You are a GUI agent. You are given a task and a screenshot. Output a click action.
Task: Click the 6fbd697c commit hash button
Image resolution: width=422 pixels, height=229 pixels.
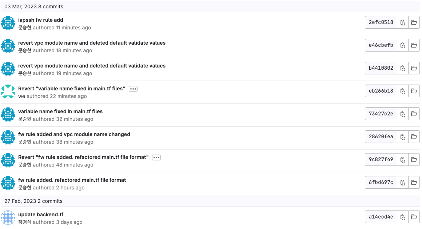[381, 182]
